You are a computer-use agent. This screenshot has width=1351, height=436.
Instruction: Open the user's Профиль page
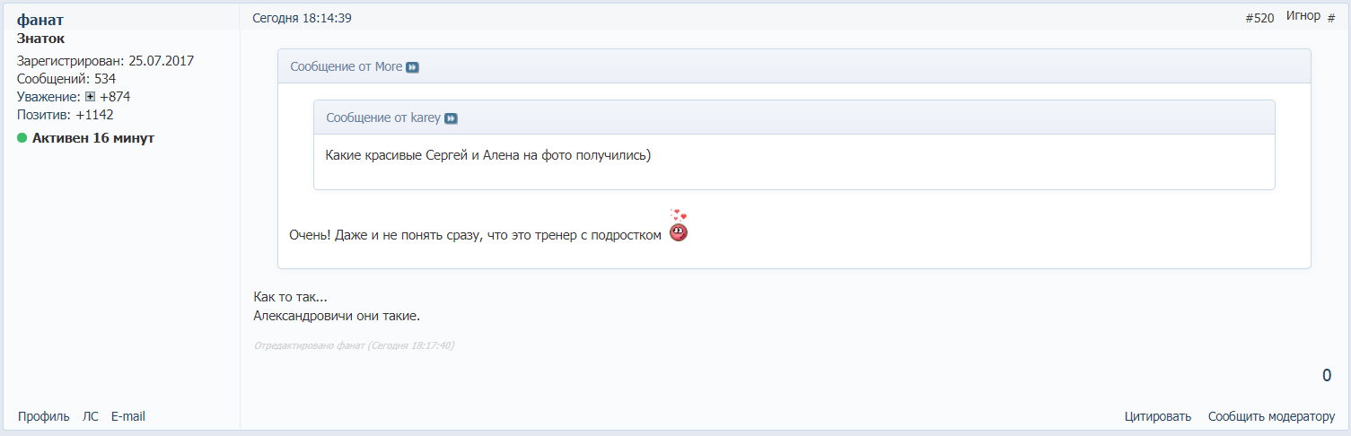pos(43,416)
